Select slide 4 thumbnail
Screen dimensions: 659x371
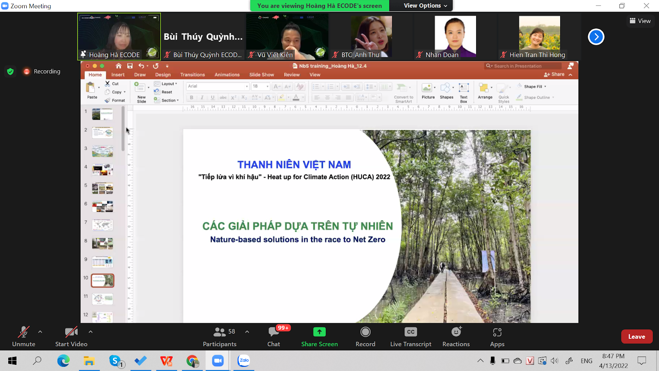point(103,169)
